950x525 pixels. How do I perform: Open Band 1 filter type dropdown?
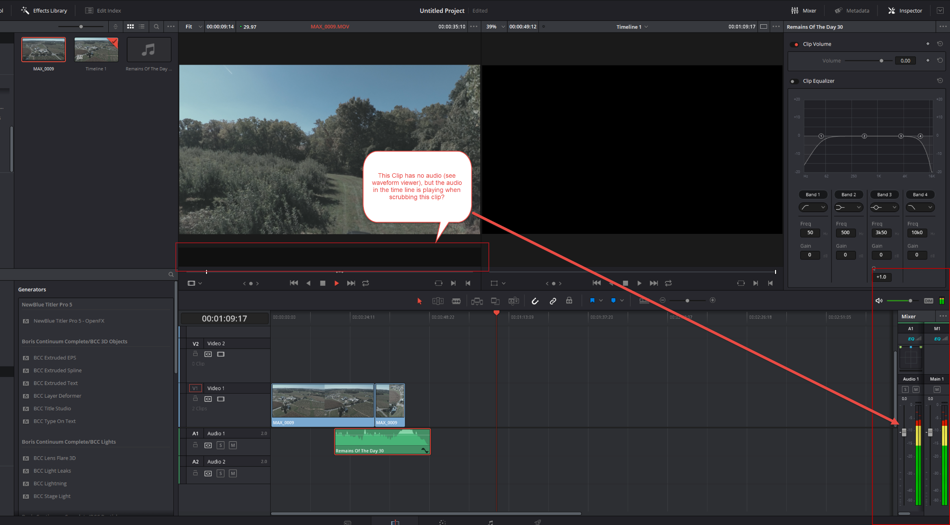pyautogui.click(x=813, y=207)
